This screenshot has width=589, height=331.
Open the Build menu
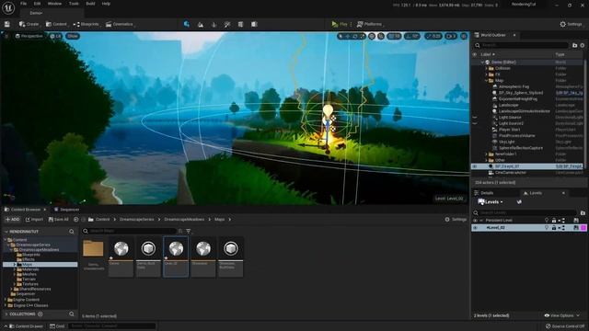point(90,4)
